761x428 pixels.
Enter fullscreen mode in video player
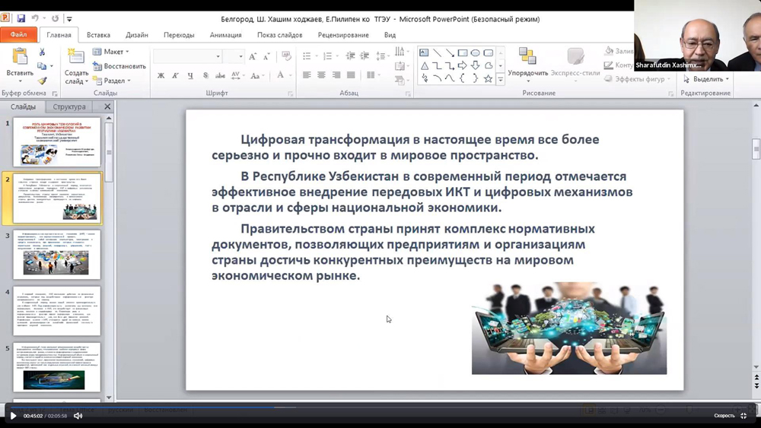tap(744, 416)
